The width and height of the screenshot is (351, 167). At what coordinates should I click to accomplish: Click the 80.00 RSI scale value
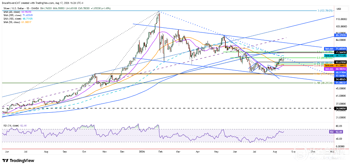pos(339,126)
